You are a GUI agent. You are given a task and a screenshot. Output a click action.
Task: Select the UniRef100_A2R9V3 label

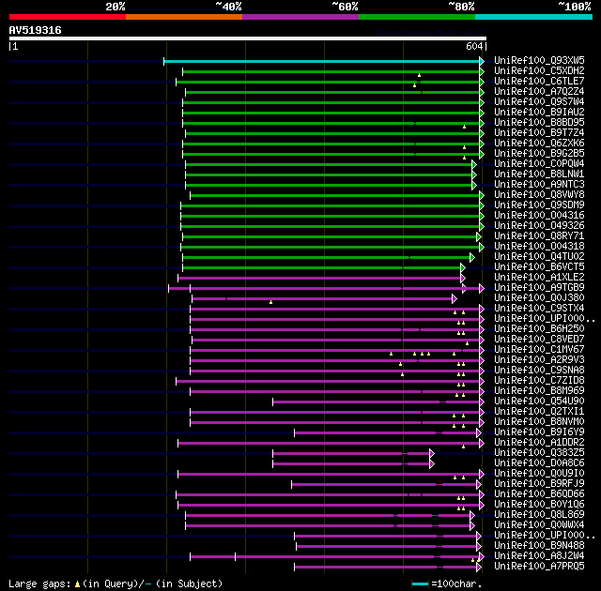click(539, 360)
